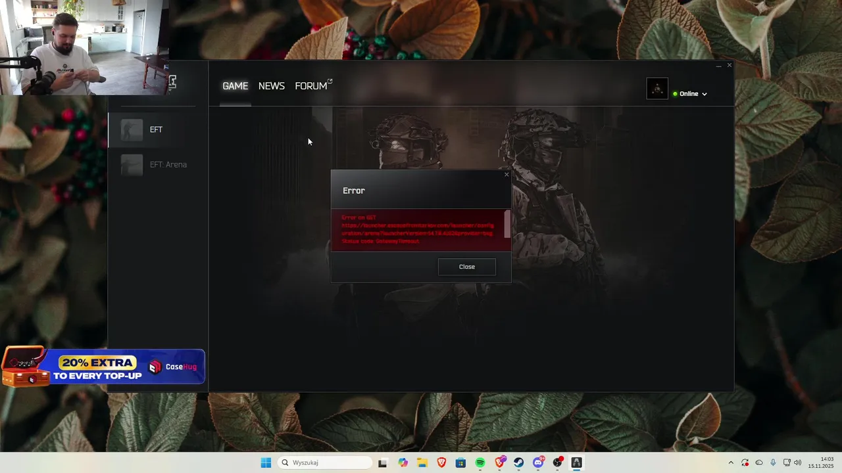Open network settings from the tray
The image size is (842, 473).
coord(787,462)
